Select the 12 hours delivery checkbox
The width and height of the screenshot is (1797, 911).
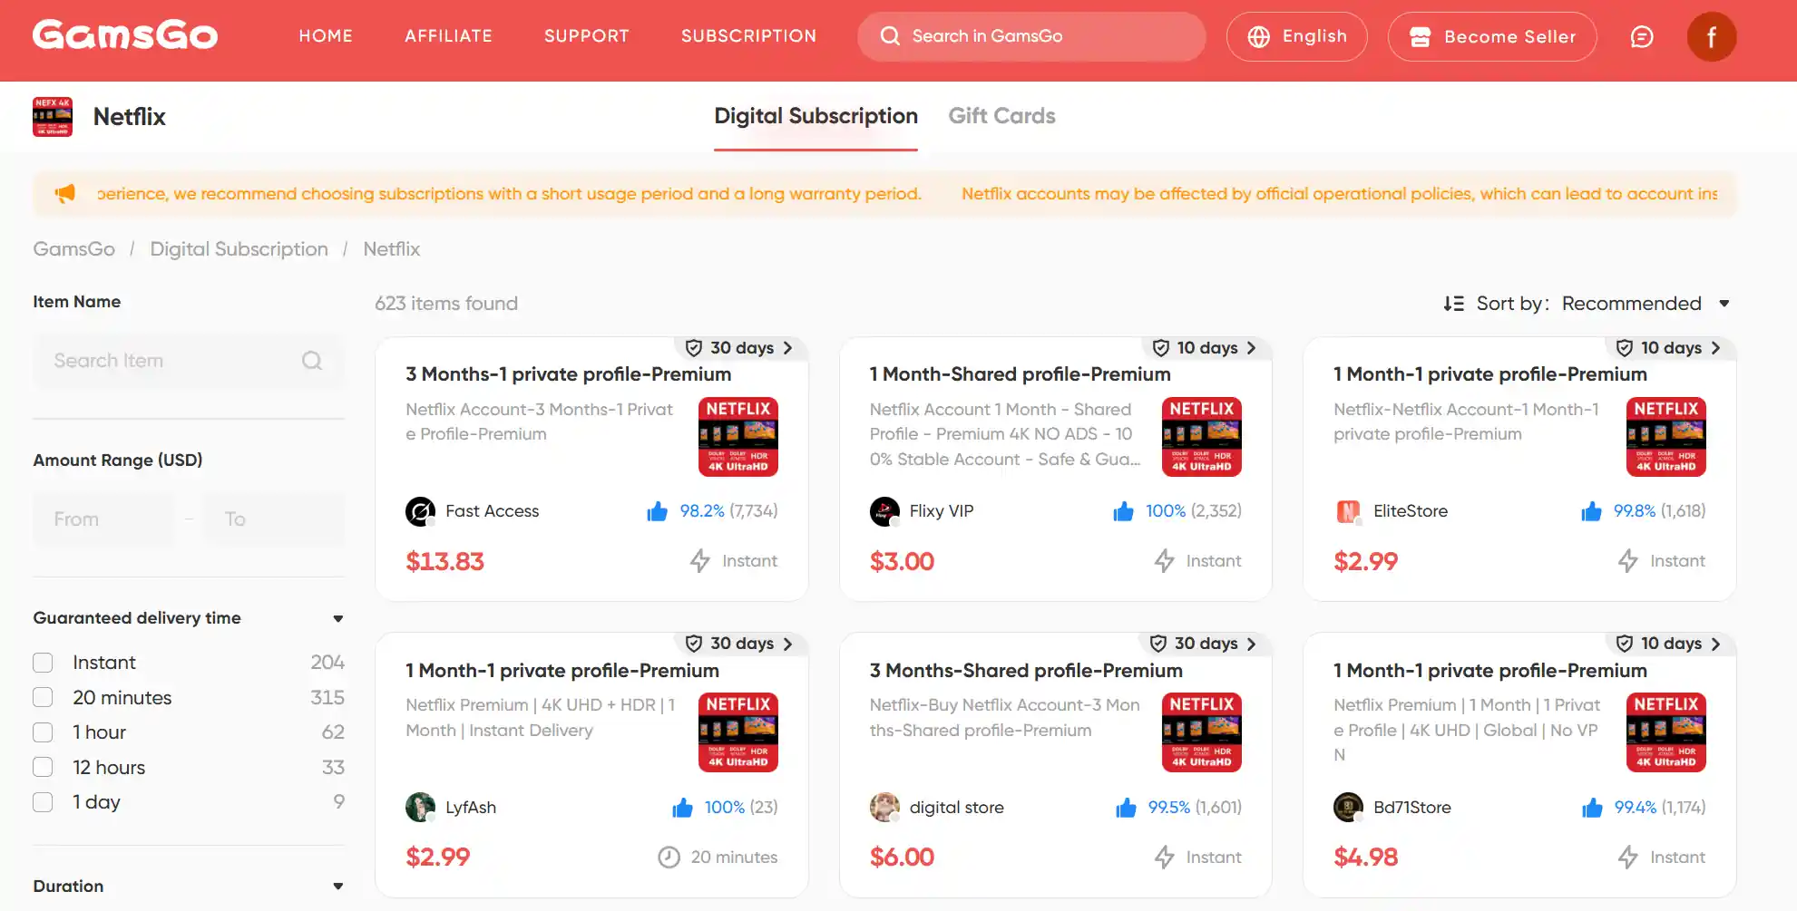click(43, 768)
